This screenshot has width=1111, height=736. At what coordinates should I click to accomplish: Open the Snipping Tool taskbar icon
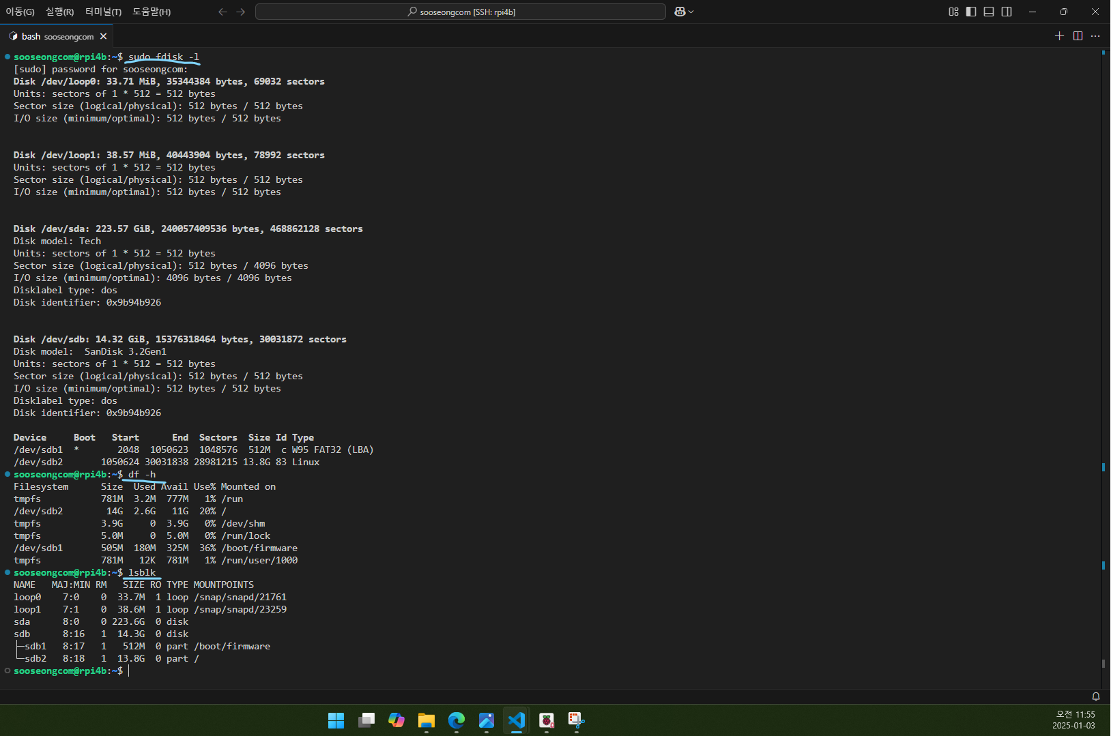[x=577, y=720]
